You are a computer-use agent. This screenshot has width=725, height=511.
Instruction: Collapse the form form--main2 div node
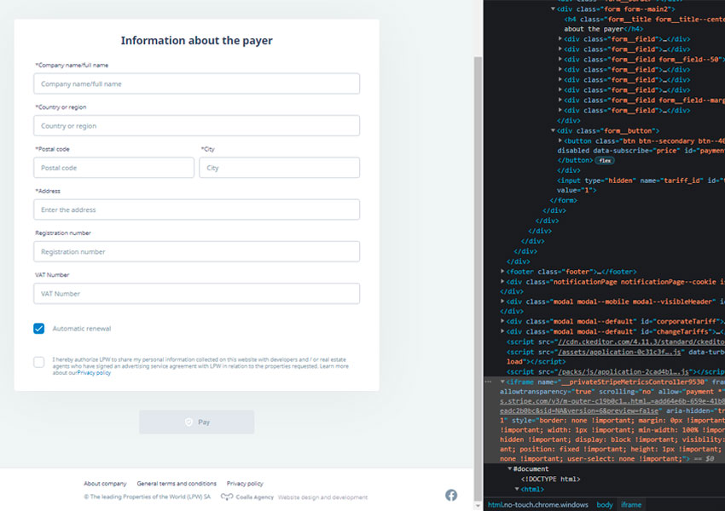[x=553, y=9]
